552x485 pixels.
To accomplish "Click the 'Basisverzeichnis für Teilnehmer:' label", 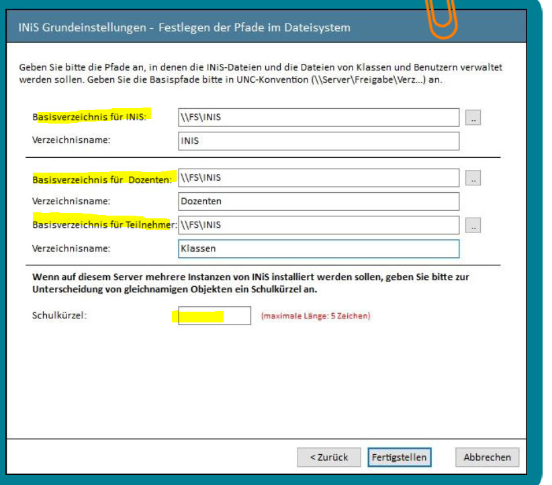I will click(x=105, y=224).
